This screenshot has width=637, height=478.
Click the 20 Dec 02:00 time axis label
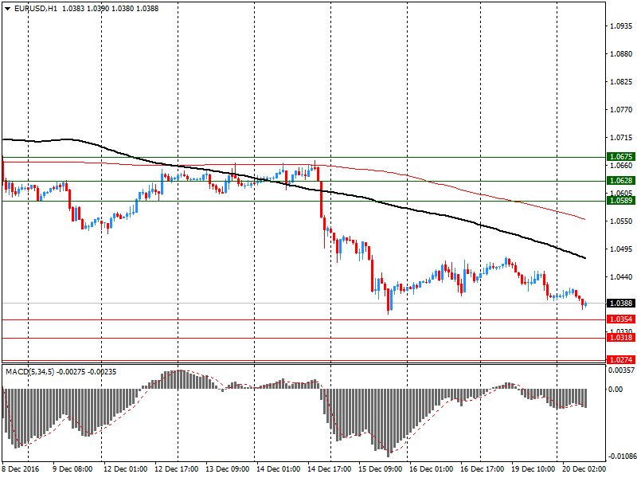click(x=584, y=469)
